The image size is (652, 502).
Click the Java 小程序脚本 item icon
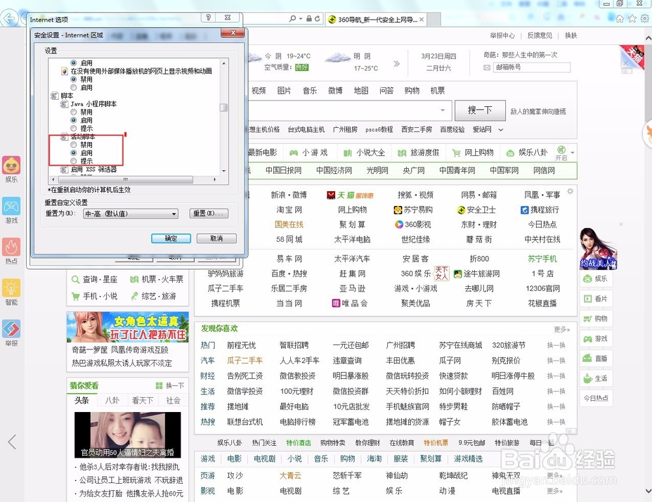pyautogui.click(x=64, y=104)
